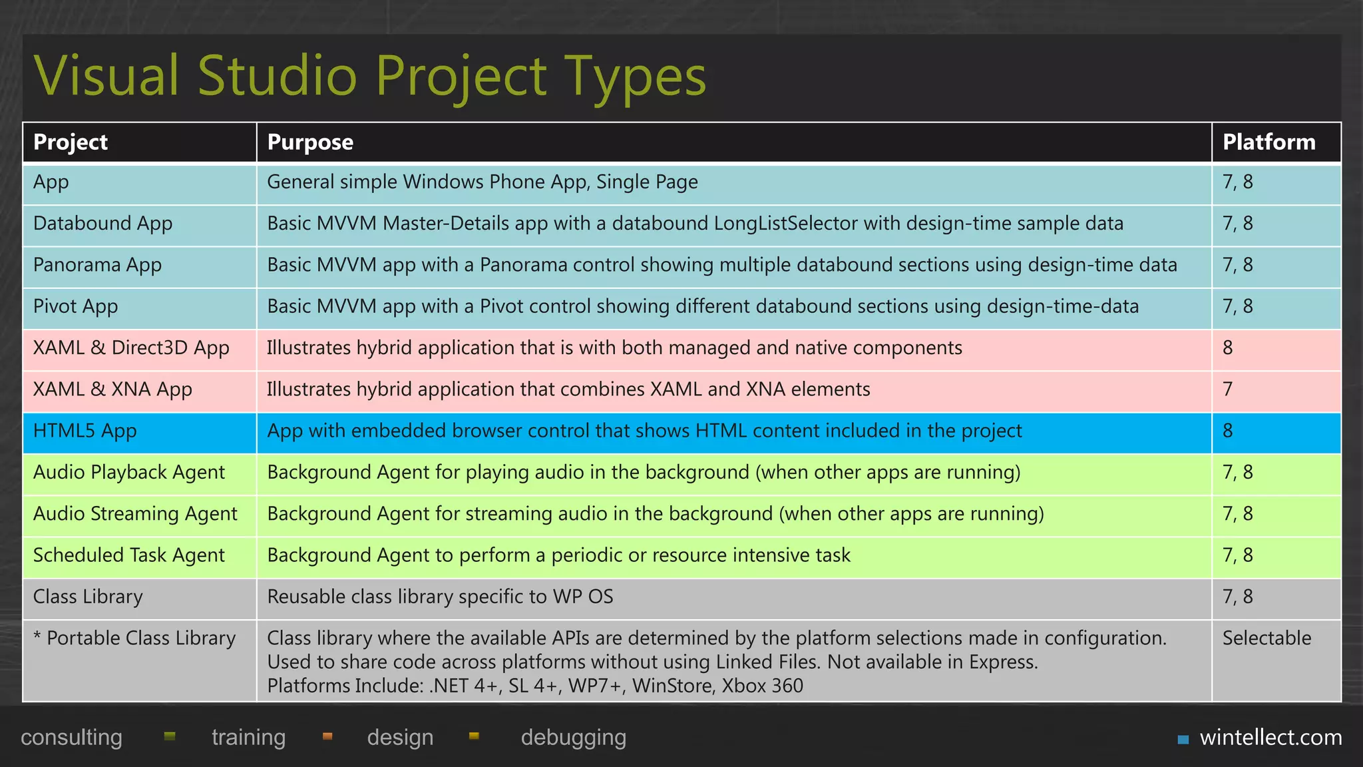Click the HTML5 App row name
Image resolution: width=1363 pixels, height=767 pixels.
click(x=85, y=431)
